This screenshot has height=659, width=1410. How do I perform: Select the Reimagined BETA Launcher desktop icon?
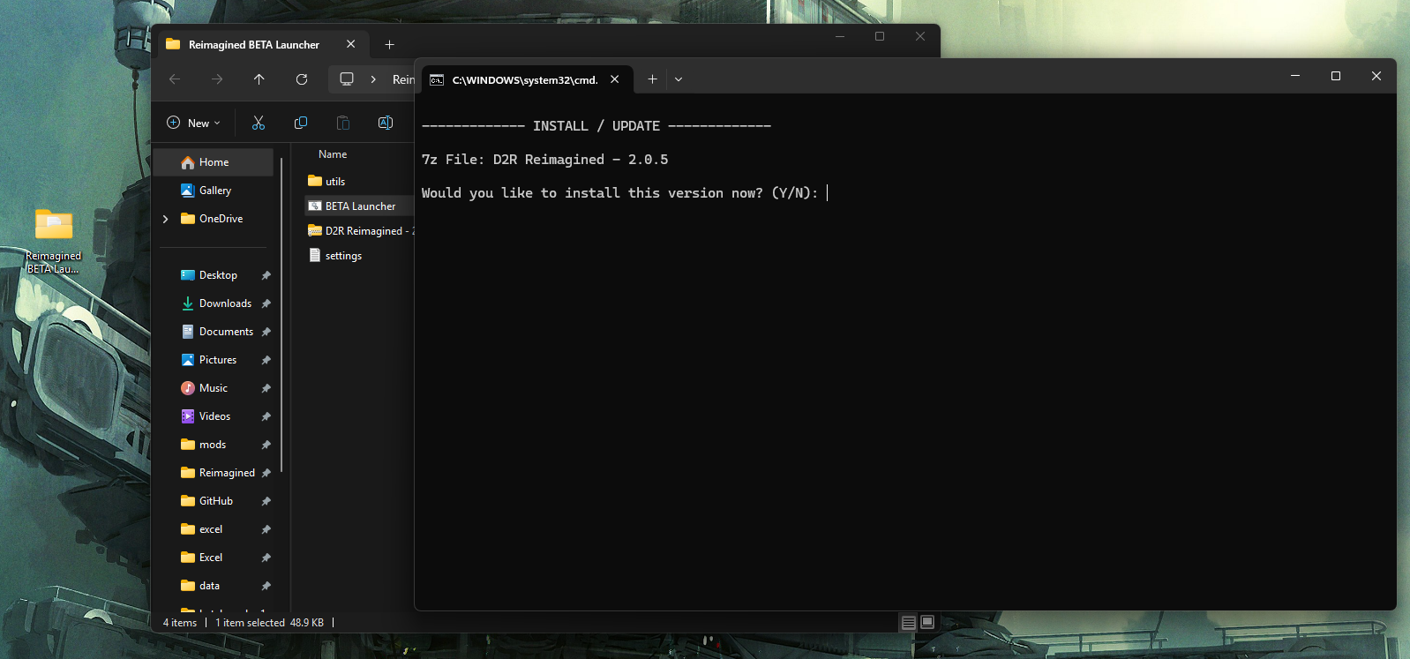coord(53,240)
